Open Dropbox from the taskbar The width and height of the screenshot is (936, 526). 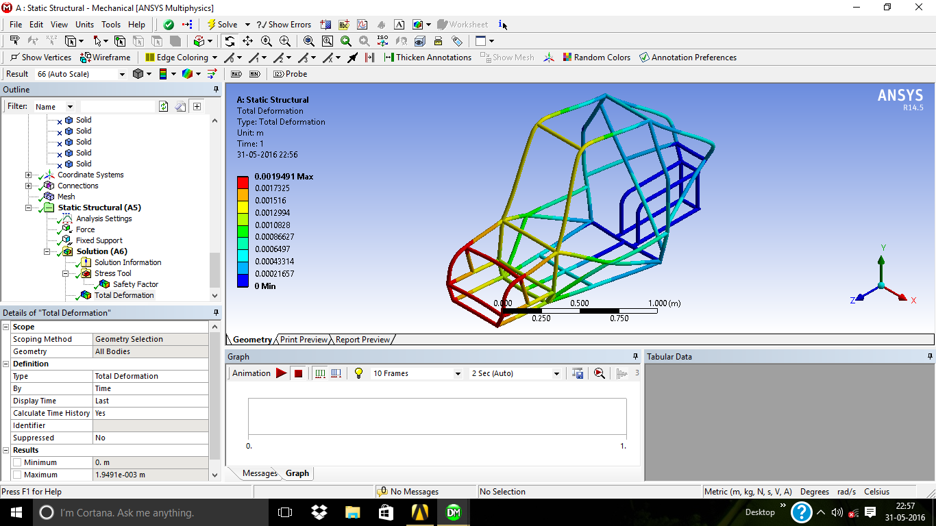click(319, 512)
